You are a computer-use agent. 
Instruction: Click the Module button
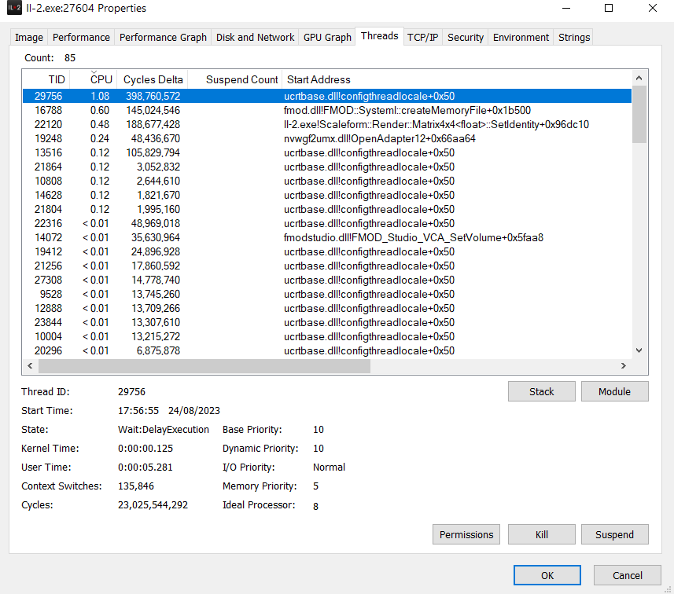[615, 392]
